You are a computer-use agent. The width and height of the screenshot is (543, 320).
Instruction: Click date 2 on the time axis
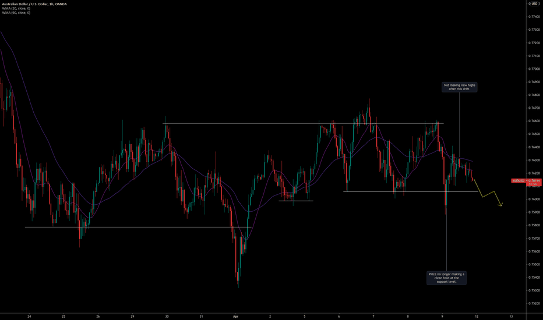pos(270,316)
